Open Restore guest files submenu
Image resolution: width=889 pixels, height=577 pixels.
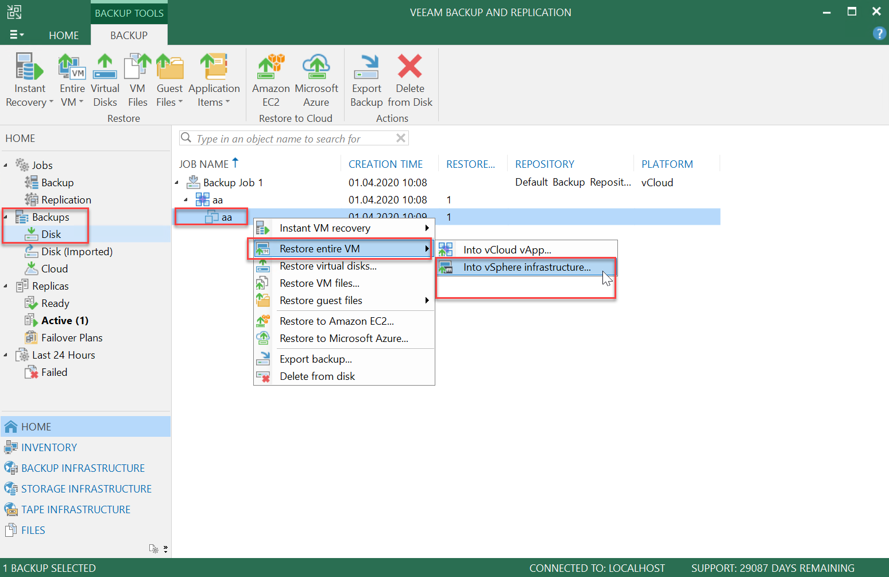(344, 301)
